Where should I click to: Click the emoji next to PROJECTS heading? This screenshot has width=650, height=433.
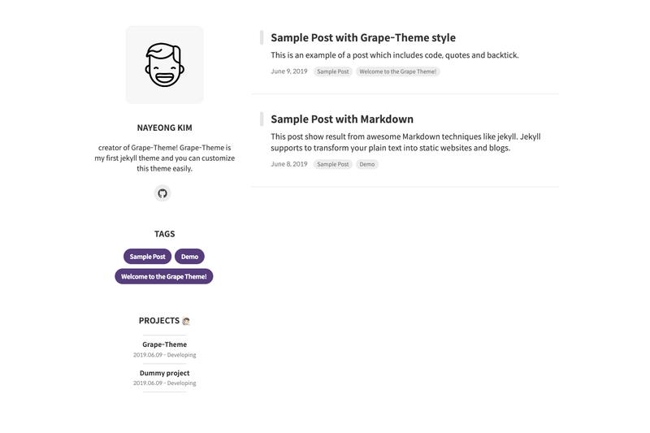186,321
